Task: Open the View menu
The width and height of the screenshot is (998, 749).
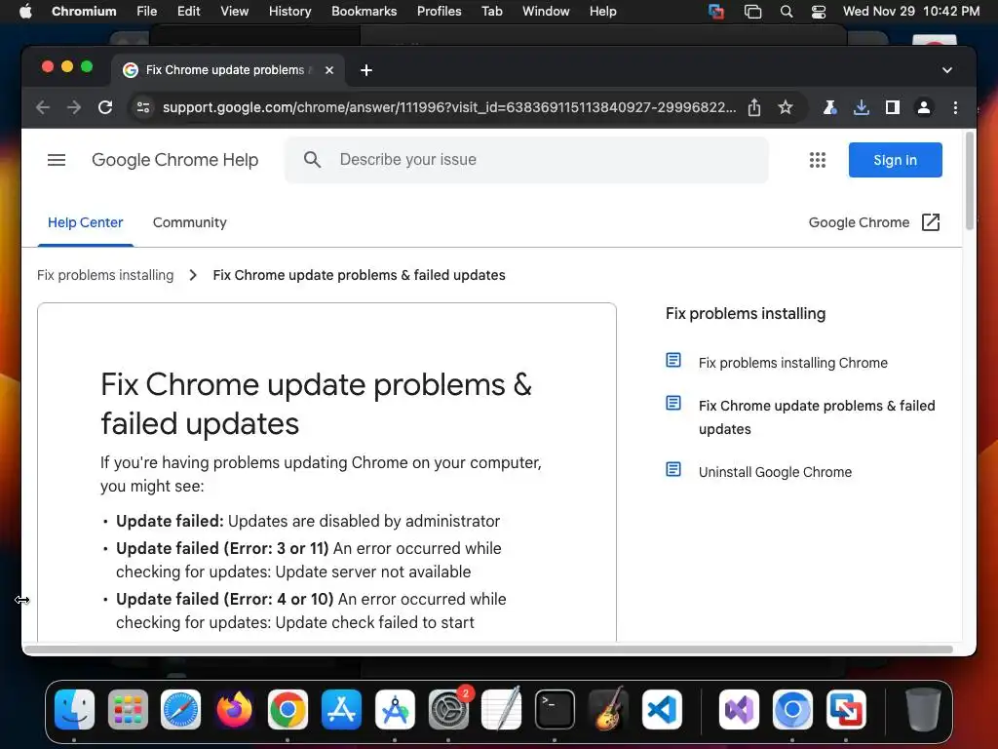Action: pyautogui.click(x=234, y=12)
